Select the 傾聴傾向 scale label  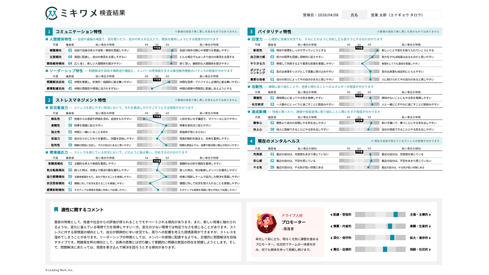55,51
